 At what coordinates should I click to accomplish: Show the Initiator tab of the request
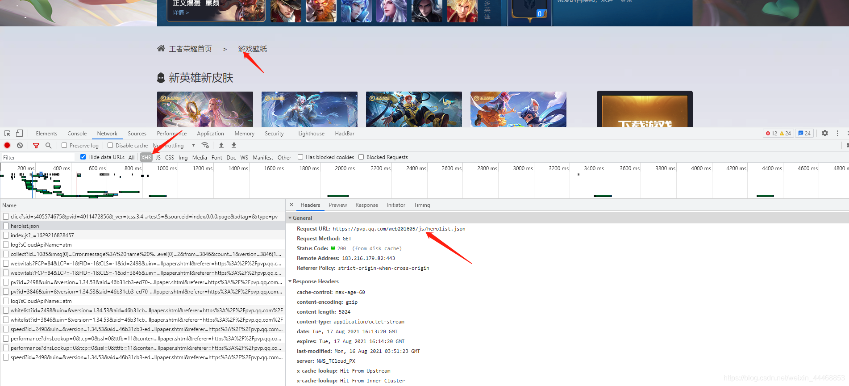[396, 205]
